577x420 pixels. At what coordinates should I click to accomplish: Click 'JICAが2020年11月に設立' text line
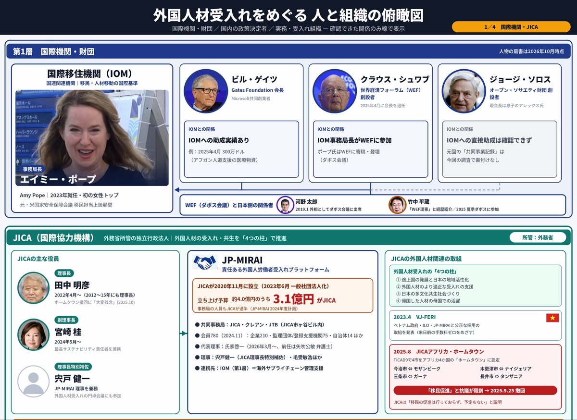[x=263, y=286]
